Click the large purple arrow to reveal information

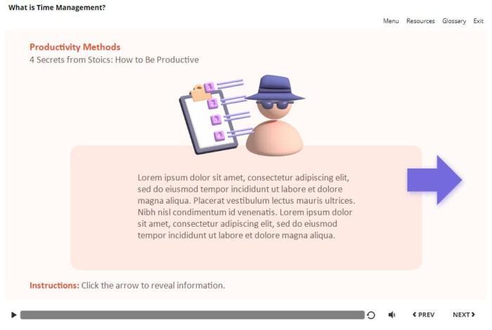tap(434, 180)
